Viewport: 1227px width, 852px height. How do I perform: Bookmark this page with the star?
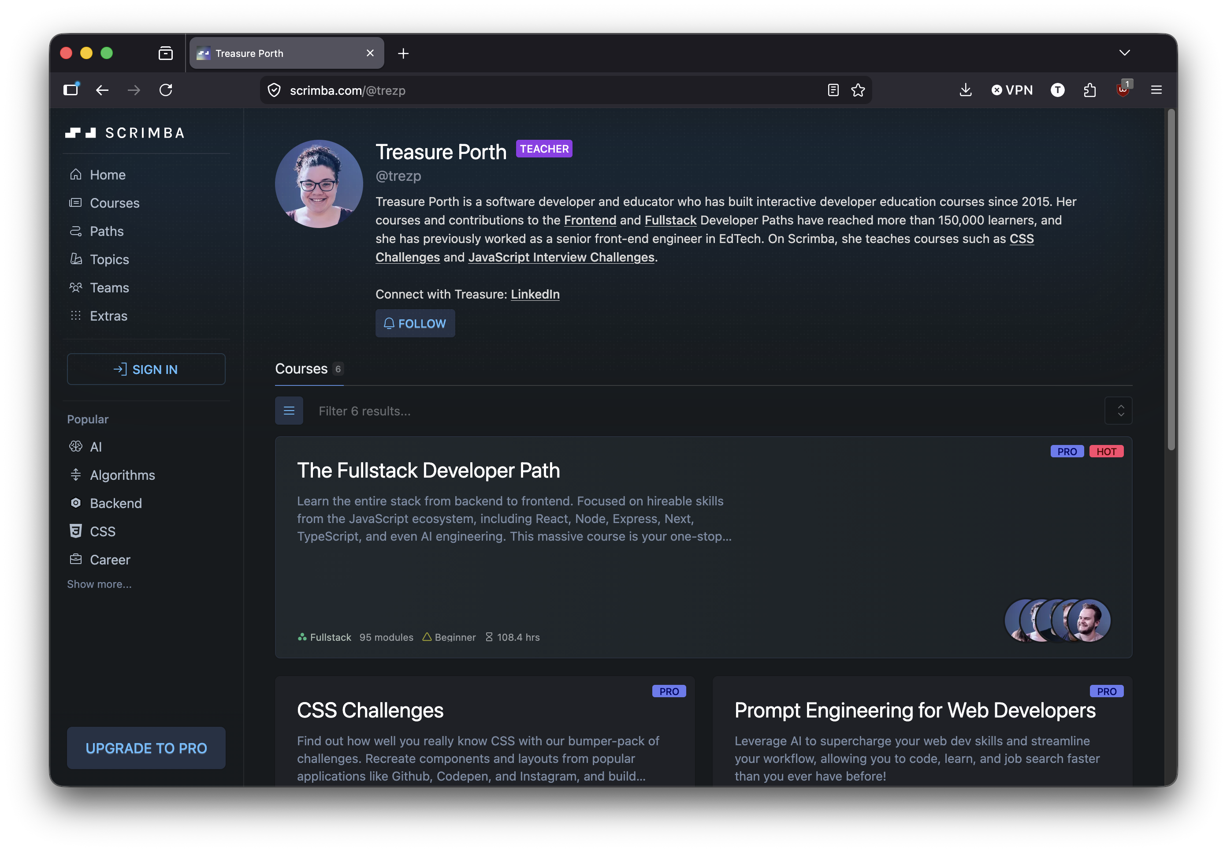858,90
